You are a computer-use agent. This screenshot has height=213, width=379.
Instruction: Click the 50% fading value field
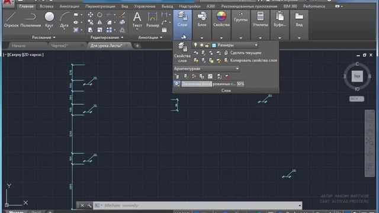point(240,84)
